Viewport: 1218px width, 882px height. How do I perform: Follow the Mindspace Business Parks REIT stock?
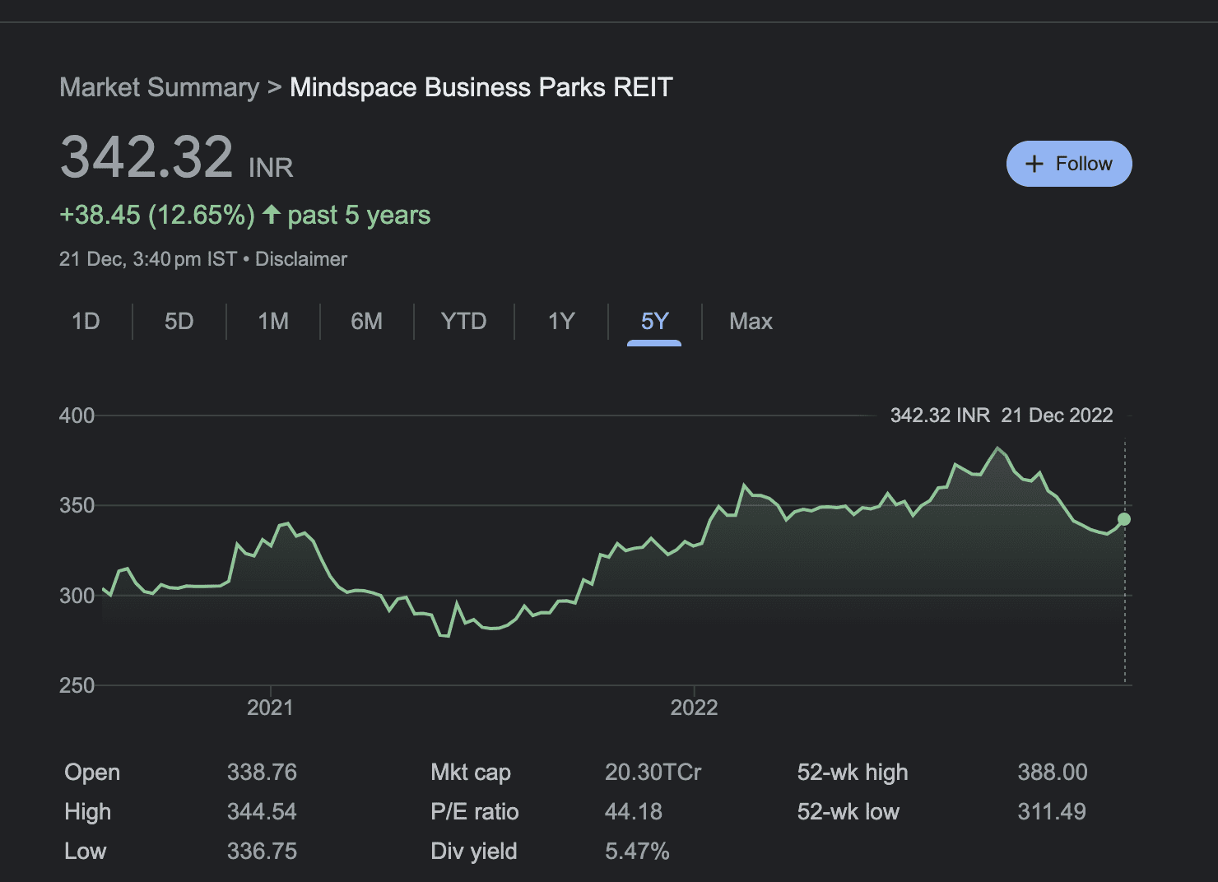point(1069,164)
